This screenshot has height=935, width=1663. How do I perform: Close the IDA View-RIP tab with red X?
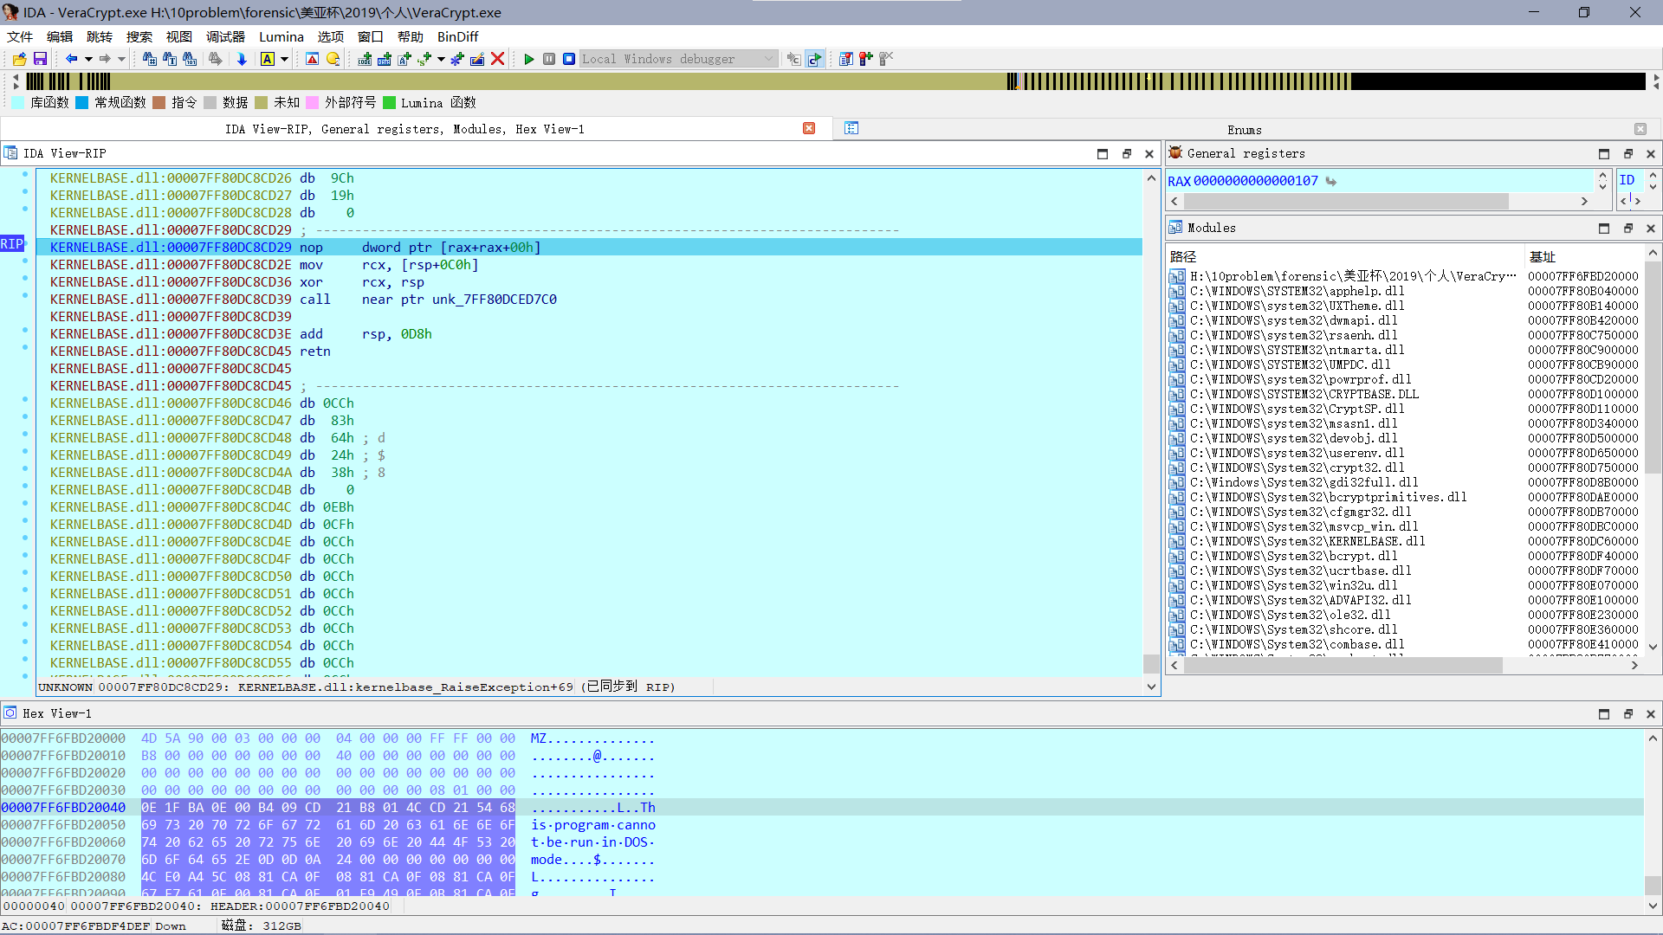(x=809, y=128)
